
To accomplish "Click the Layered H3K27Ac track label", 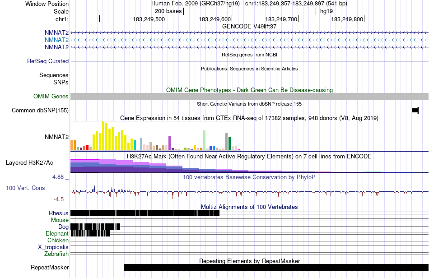I will point(29,163).
